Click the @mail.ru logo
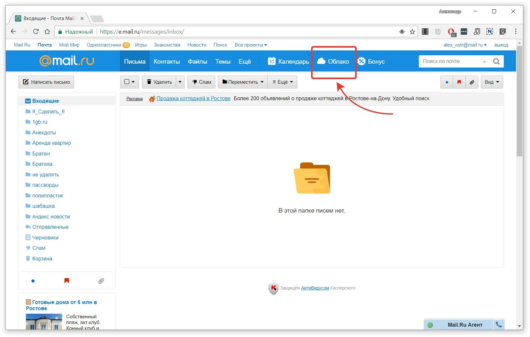This screenshot has height=337, width=530. [67, 61]
